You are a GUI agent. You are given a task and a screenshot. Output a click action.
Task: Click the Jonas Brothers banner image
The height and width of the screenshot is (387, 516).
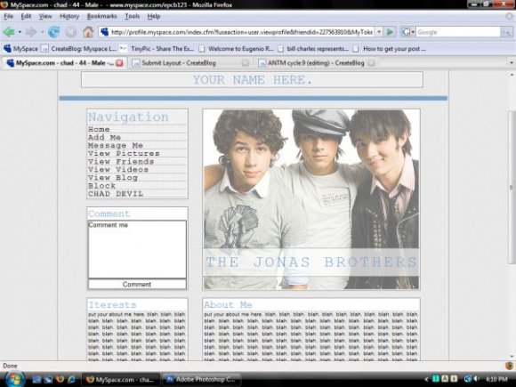(311, 199)
